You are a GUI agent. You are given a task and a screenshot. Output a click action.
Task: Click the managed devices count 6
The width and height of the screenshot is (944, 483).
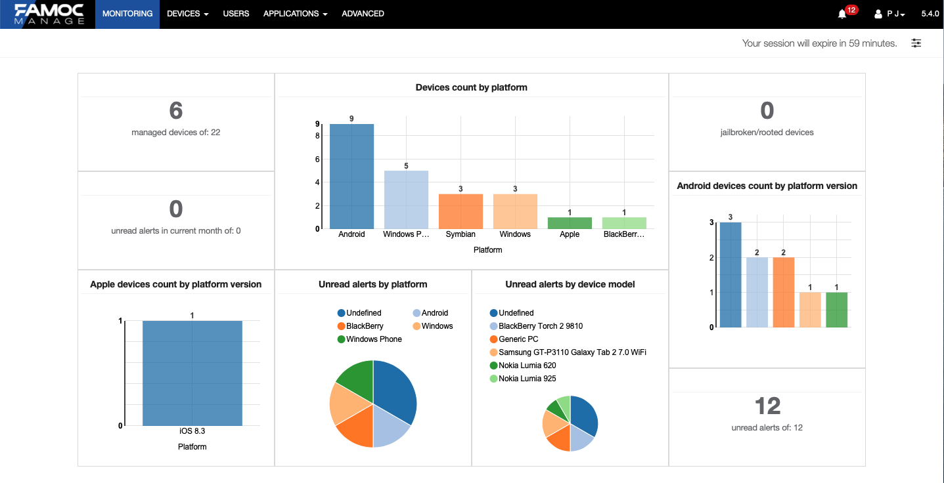click(x=175, y=111)
